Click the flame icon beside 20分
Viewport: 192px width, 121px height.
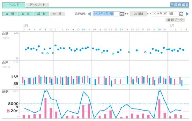click(8, 111)
